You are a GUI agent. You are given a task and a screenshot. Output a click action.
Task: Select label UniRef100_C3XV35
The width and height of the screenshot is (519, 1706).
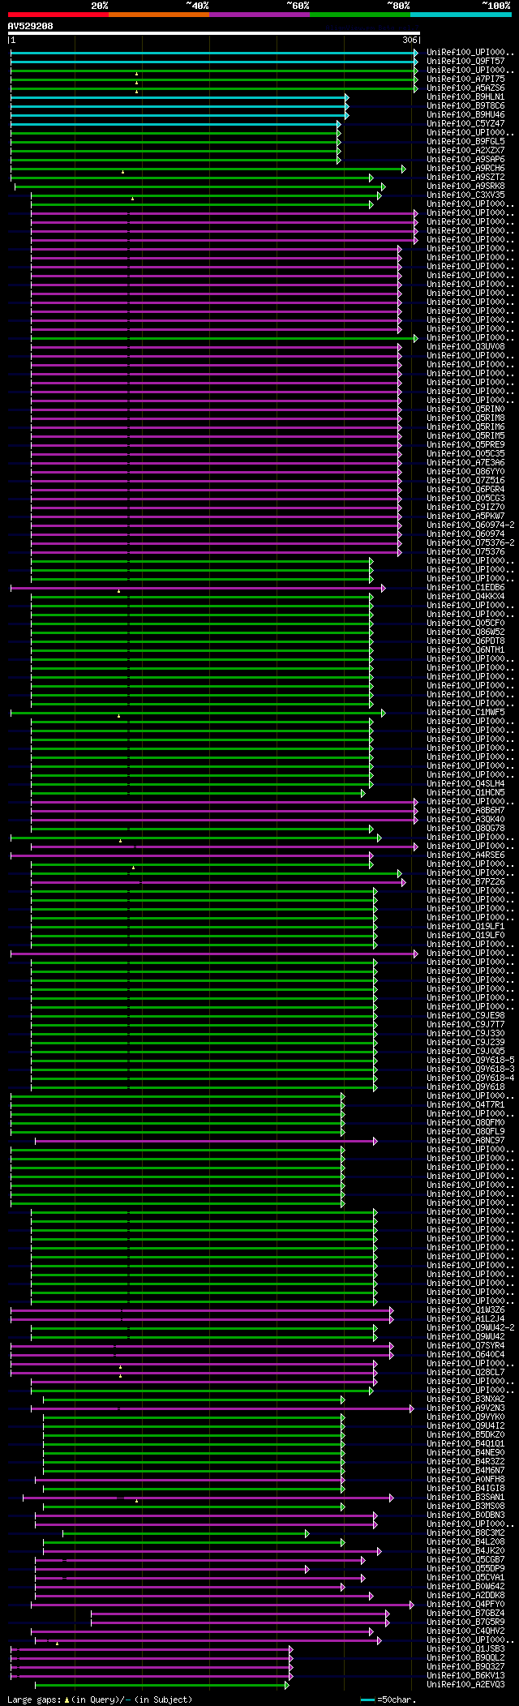[x=465, y=195]
